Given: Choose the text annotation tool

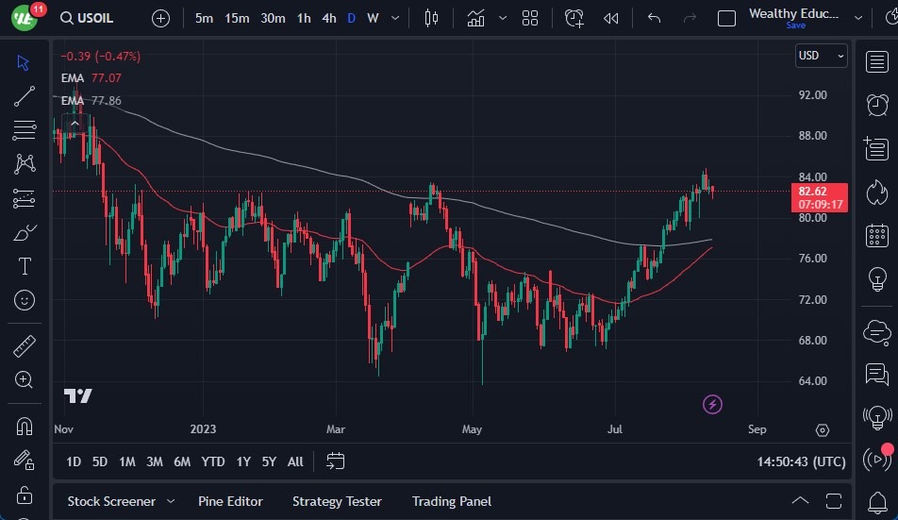Looking at the screenshot, I should [x=25, y=266].
